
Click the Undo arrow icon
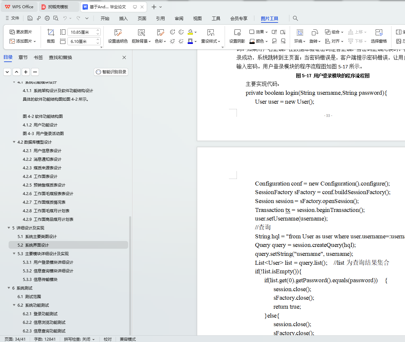coord(65,18)
